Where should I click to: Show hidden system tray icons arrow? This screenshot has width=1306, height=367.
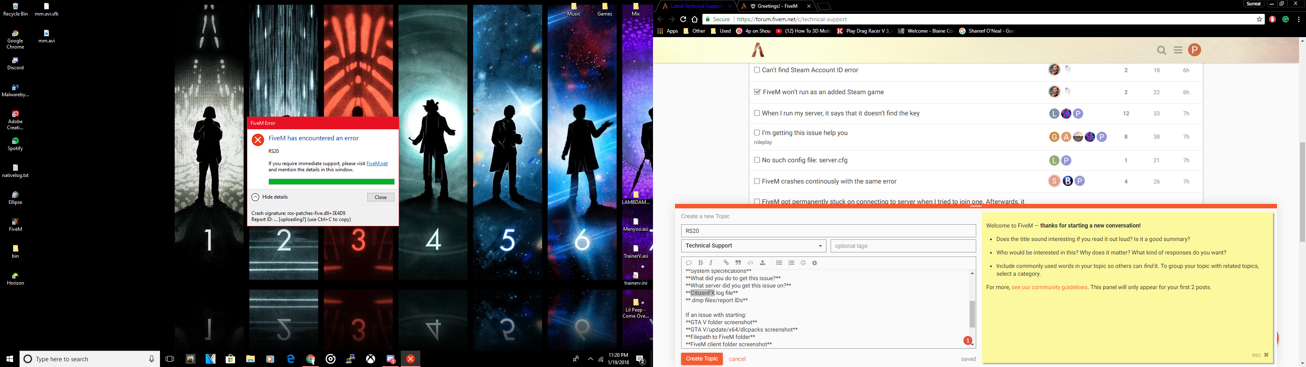590,359
